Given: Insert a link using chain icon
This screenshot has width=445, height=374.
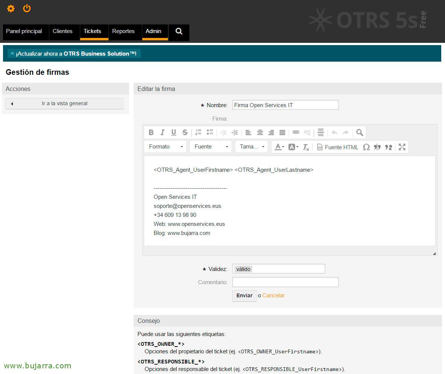Looking at the screenshot, I should (296, 132).
